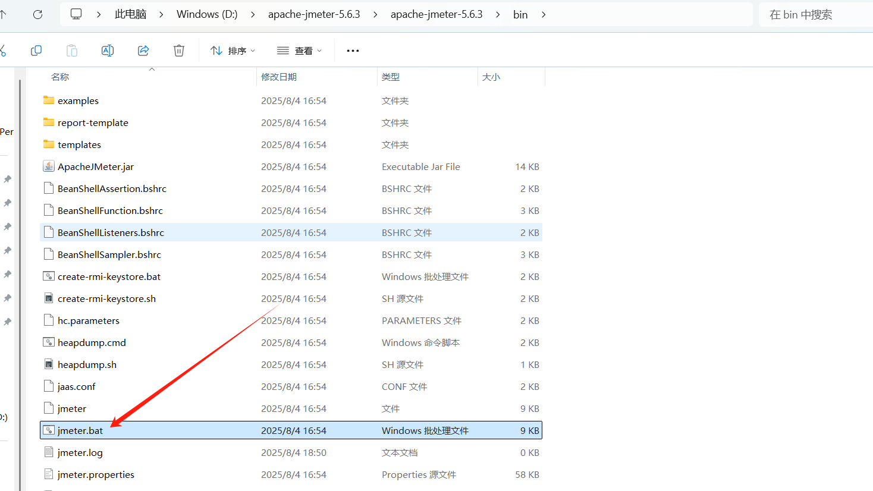Click the BeanShellAssertion.bshrc file icon
This screenshot has height=491, width=873.
pyautogui.click(x=49, y=188)
